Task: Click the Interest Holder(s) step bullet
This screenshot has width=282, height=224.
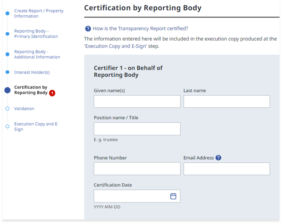Action: (x=7, y=72)
